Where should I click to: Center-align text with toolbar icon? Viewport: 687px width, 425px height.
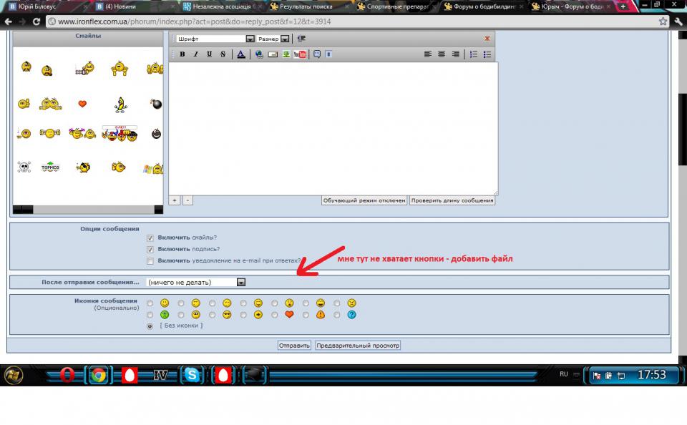coord(442,54)
